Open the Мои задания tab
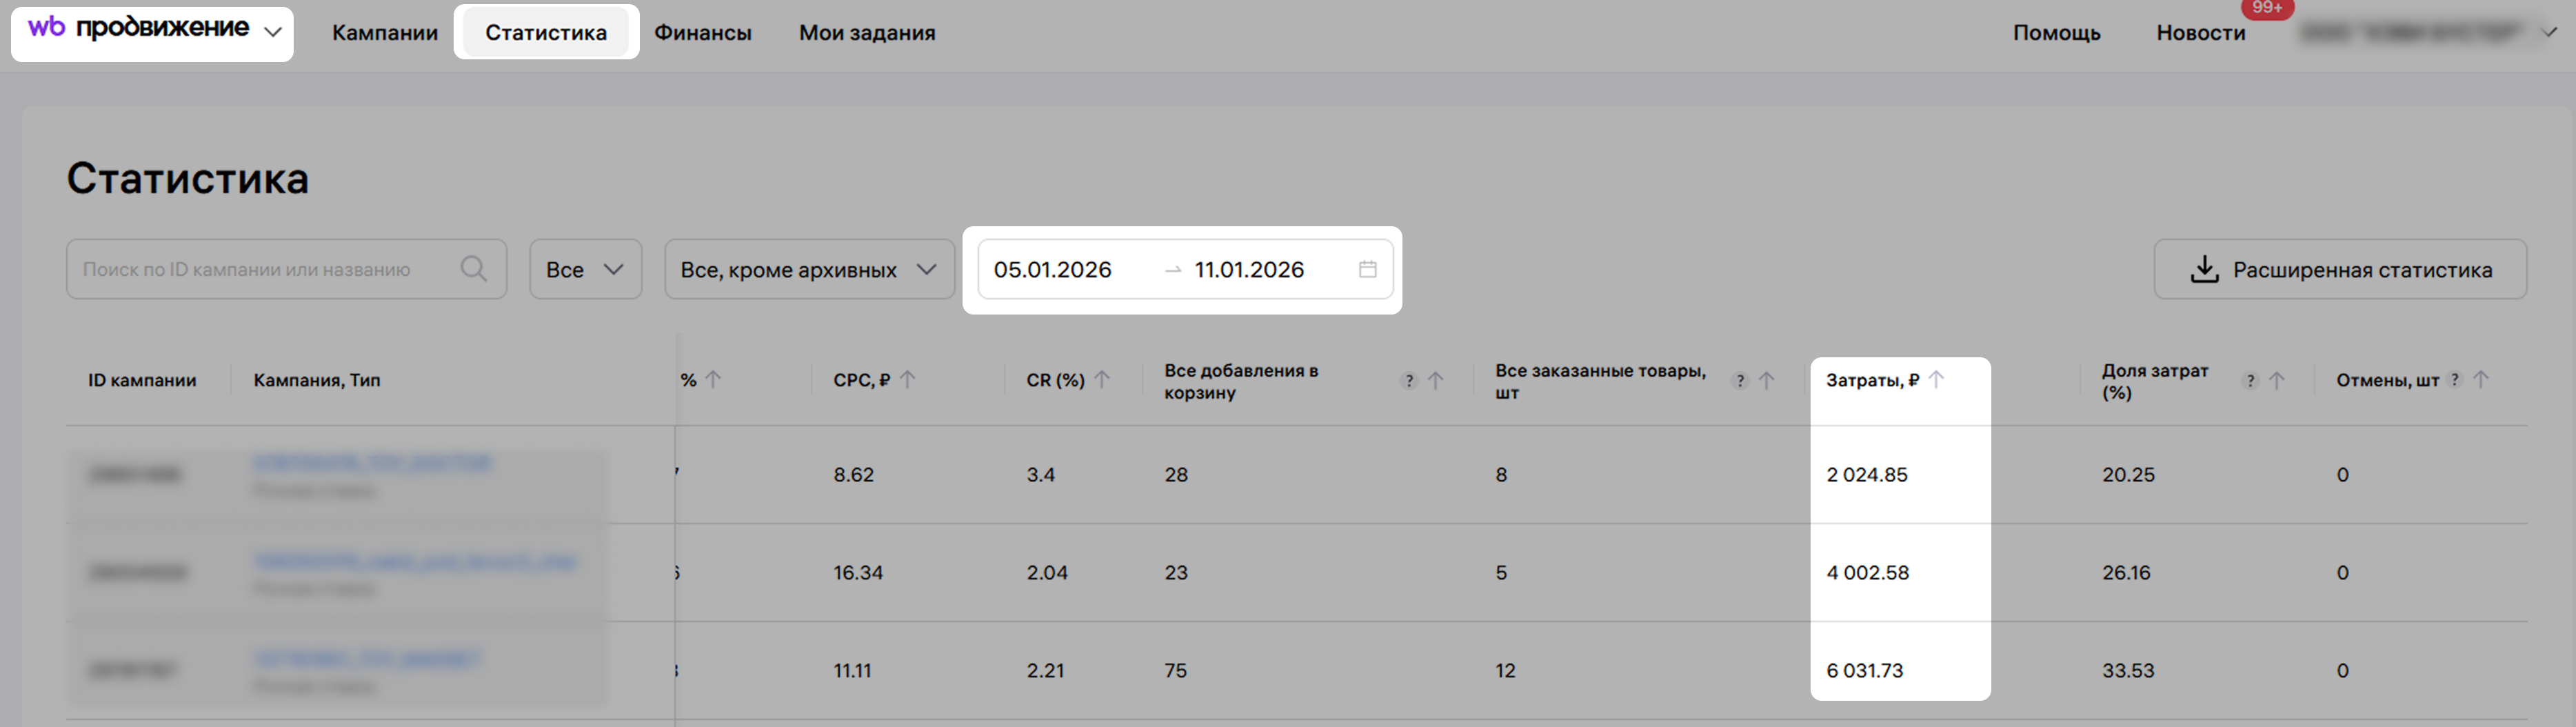 [x=867, y=33]
